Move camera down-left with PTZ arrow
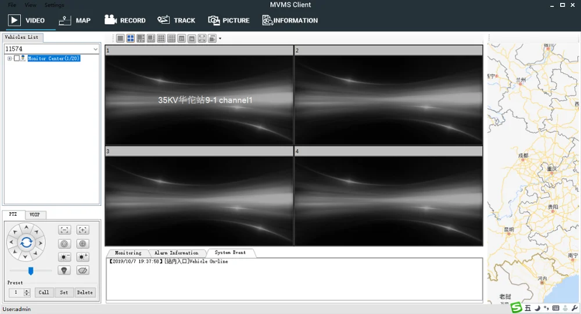The width and height of the screenshot is (581, 314). [15, 252]
